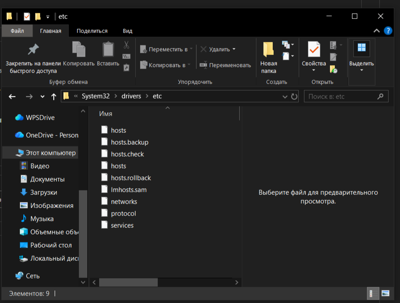Screen dimensions: 400x303
Task: Refresh the etc folder view
Action: pyautogui.click(x=294, y=96)
